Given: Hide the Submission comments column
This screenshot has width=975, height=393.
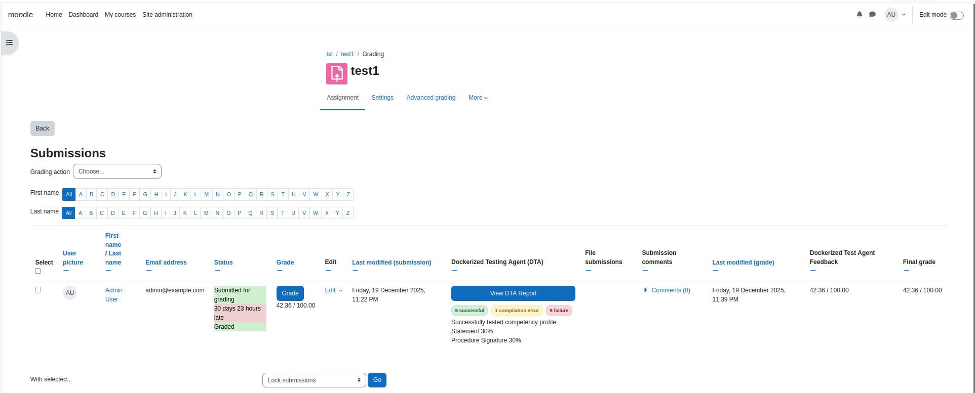Looking at the screenshot, I should [x=645, y=271].
